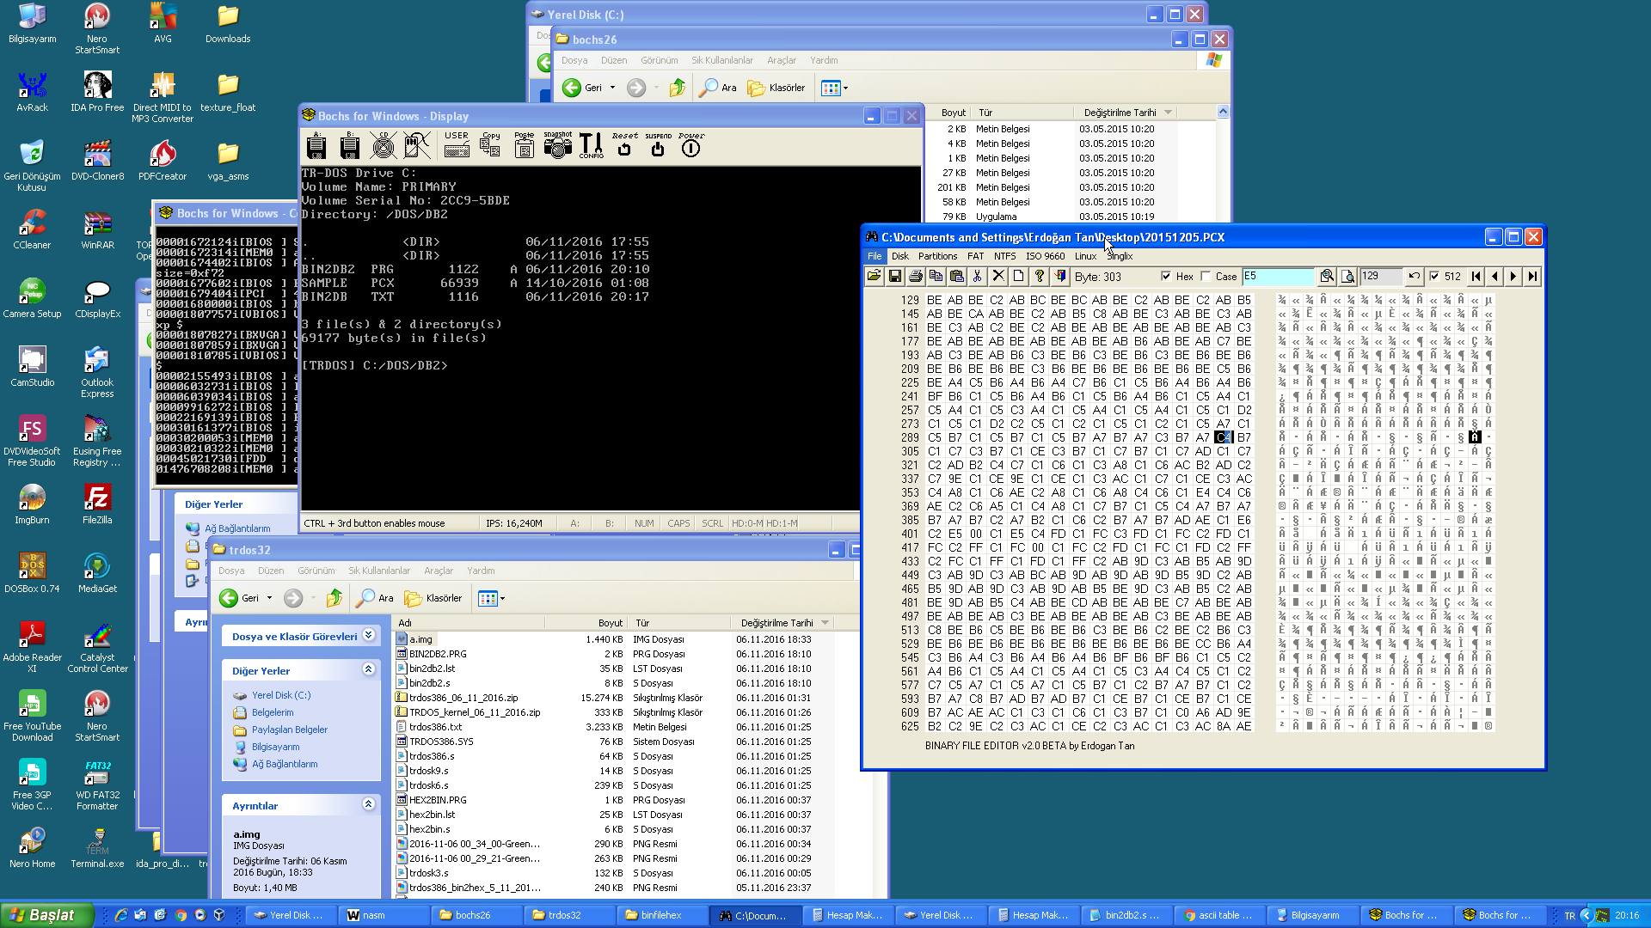Click Bochs snapshot camera icon
This screenshot has height=928, width=1651.
pyautogui.click(x=557, y=145)
